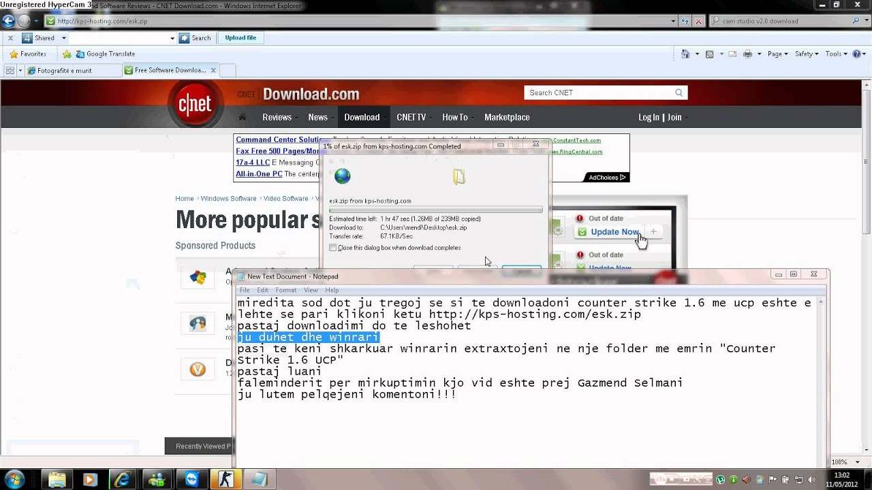This screenshot has height=490, width=872.
Task: Open the address bar history dropdown
Action: tap(673, 21)
